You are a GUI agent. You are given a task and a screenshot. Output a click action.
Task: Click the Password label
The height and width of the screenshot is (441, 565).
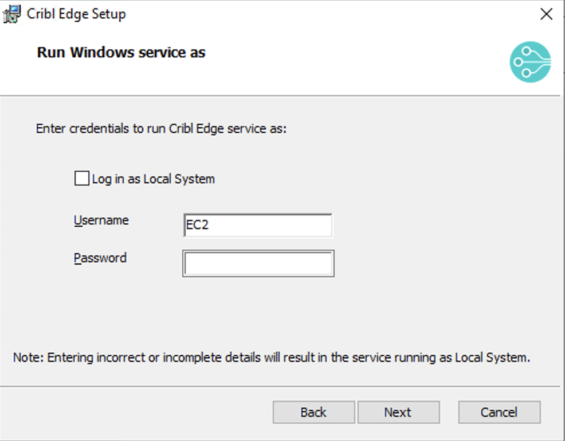point(100,258)
